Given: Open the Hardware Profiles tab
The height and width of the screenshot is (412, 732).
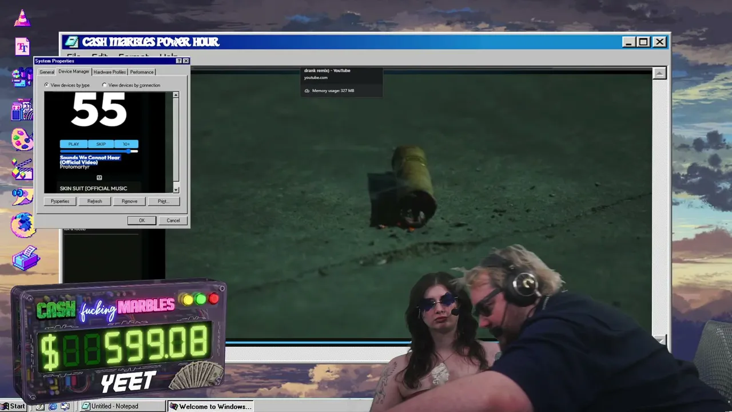Looking at the screenshot, I should click(x=109, y=72).
